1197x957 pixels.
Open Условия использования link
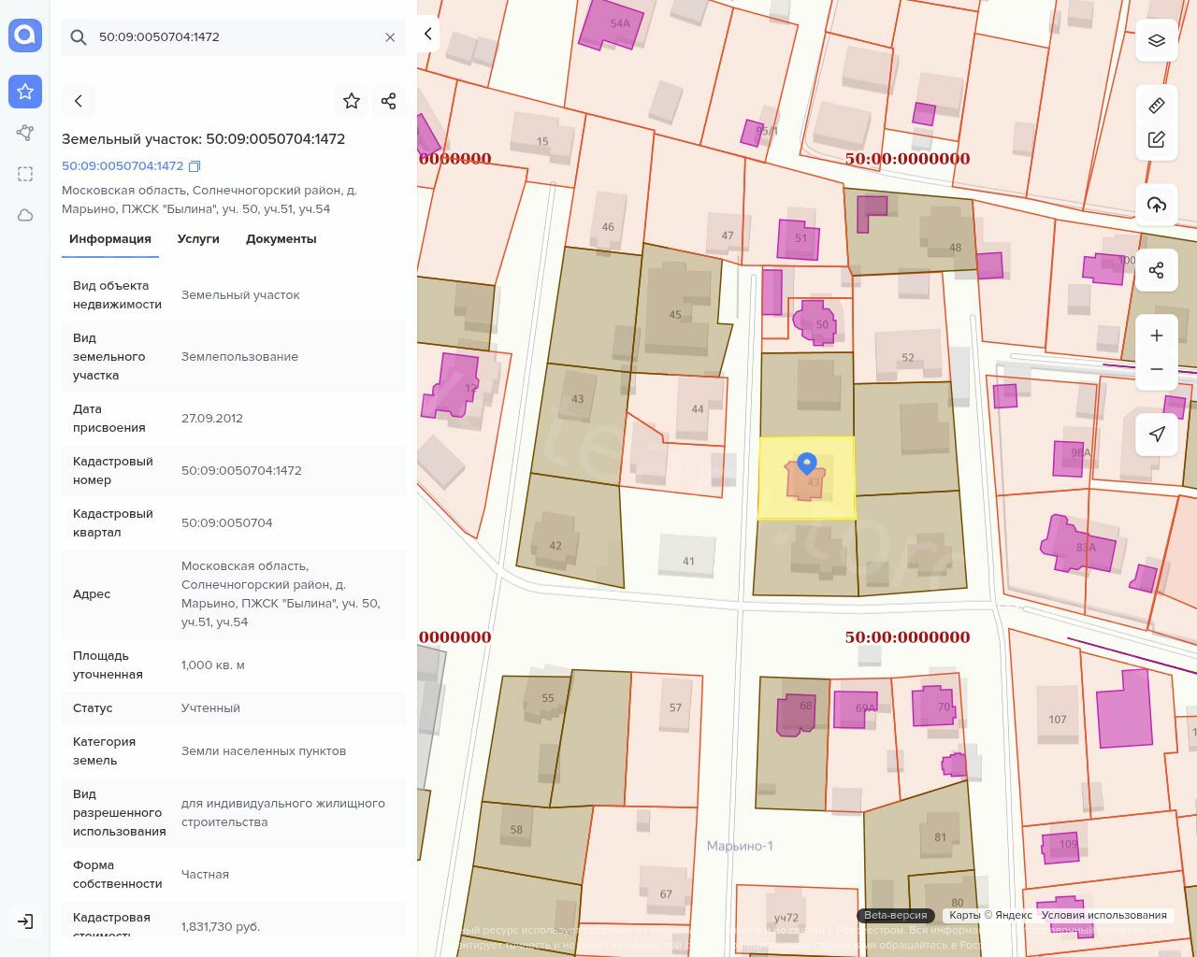click(x=1103, y=916)
